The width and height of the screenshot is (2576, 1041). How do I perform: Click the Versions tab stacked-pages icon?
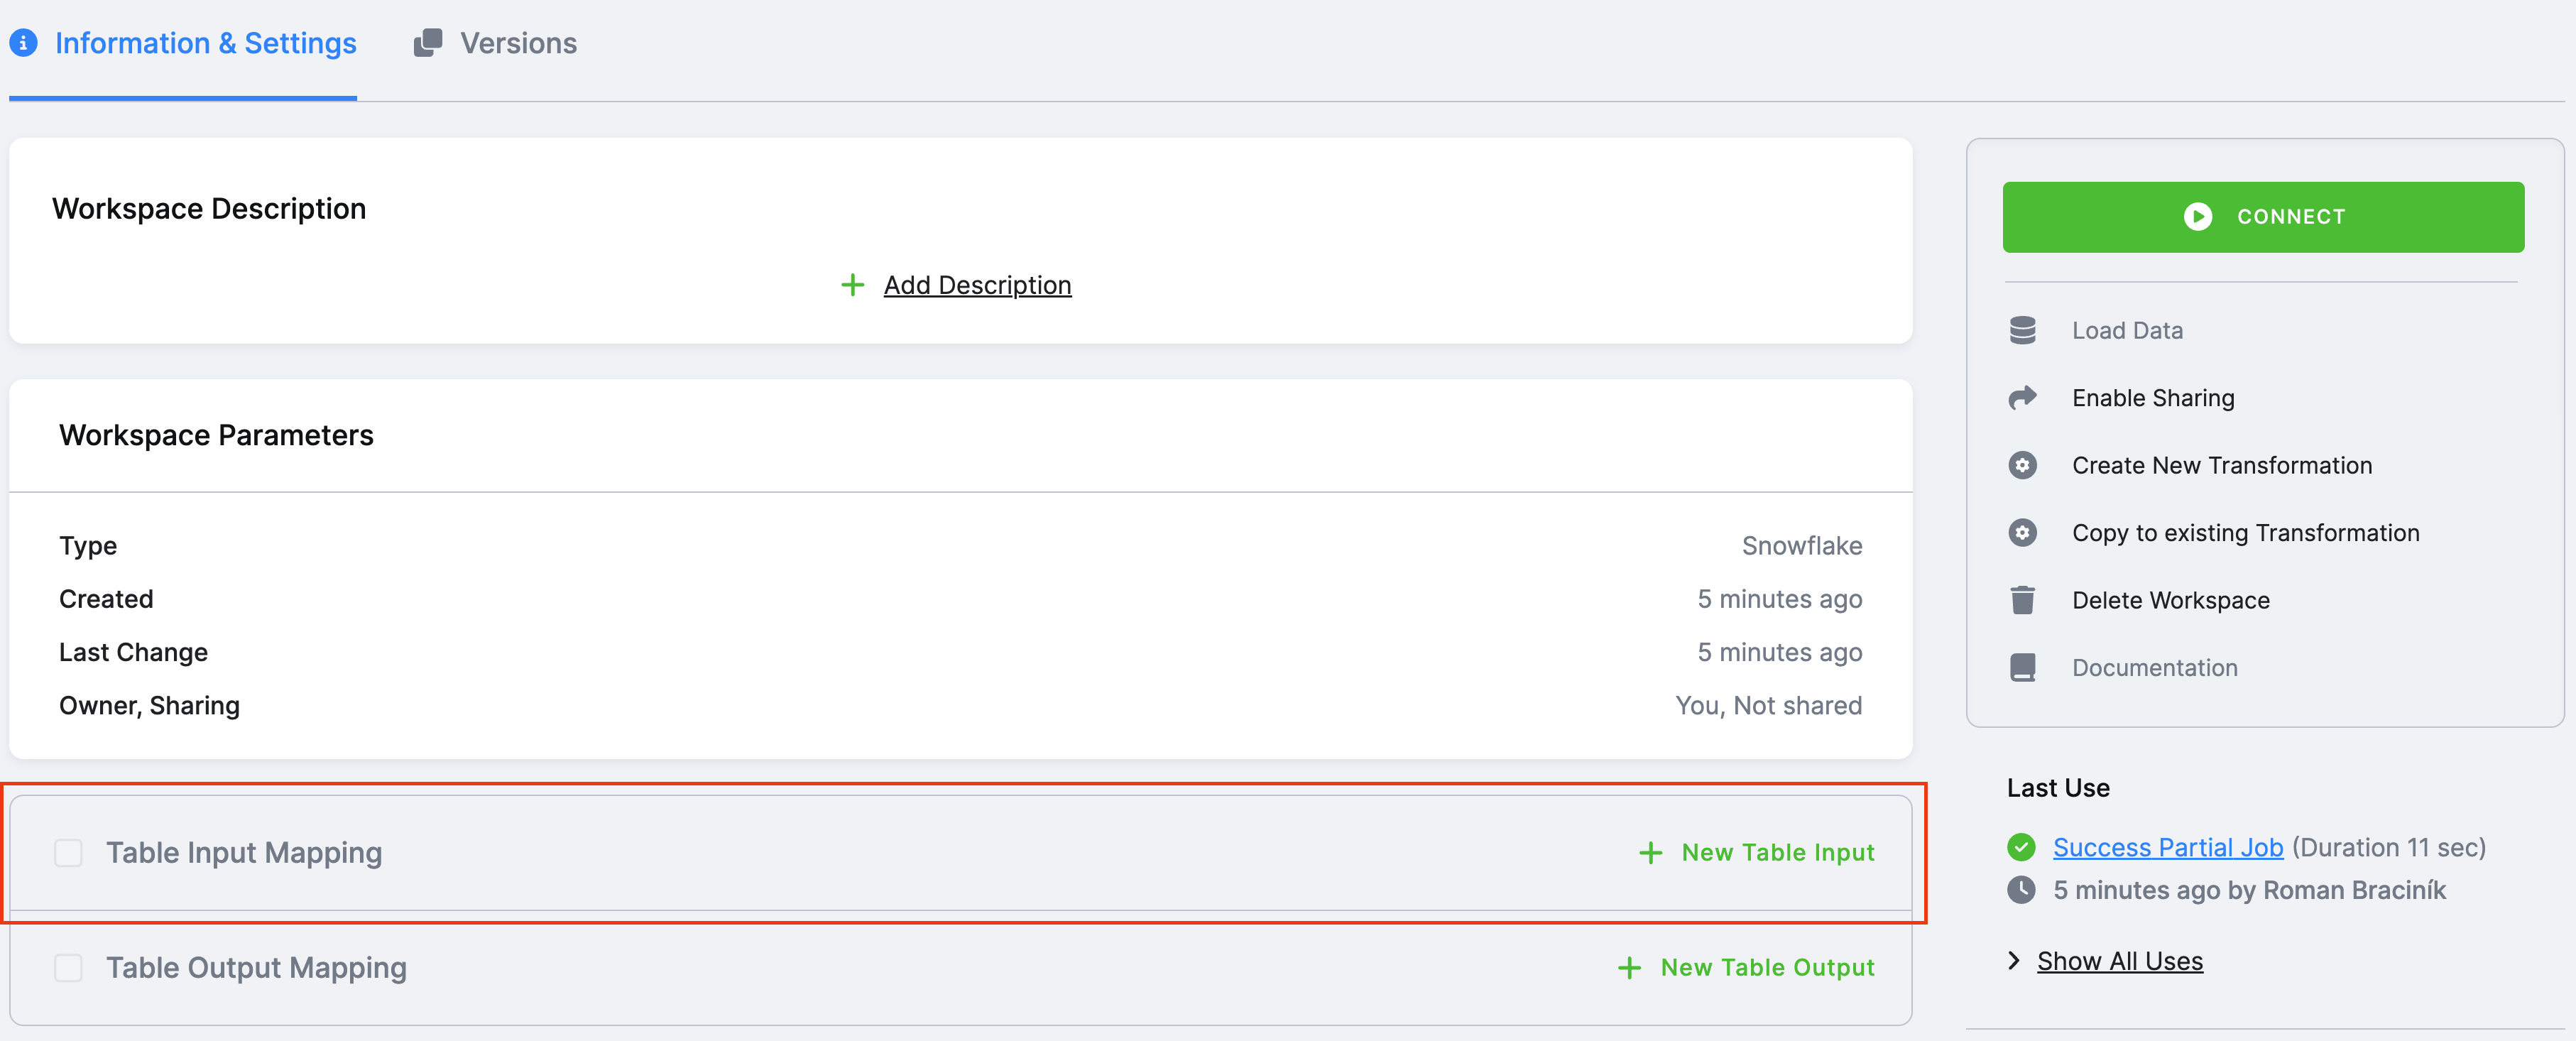click(428, 43)
